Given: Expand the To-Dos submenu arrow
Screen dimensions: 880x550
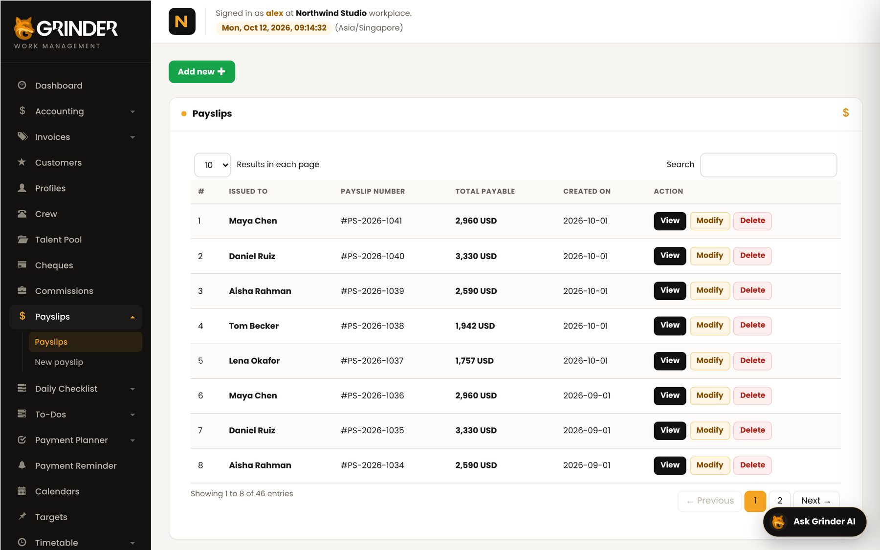Looking at the screenshot, I should 132,415.
